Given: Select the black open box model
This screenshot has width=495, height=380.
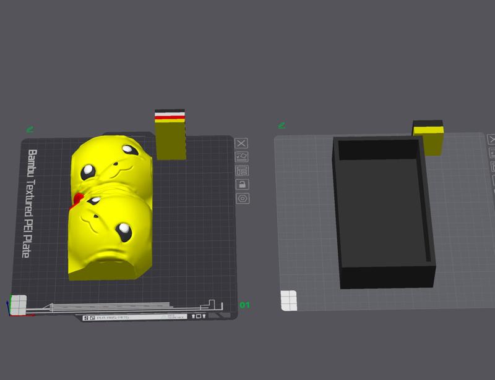Looking at the screenshot, I should (x=384, y=211).
